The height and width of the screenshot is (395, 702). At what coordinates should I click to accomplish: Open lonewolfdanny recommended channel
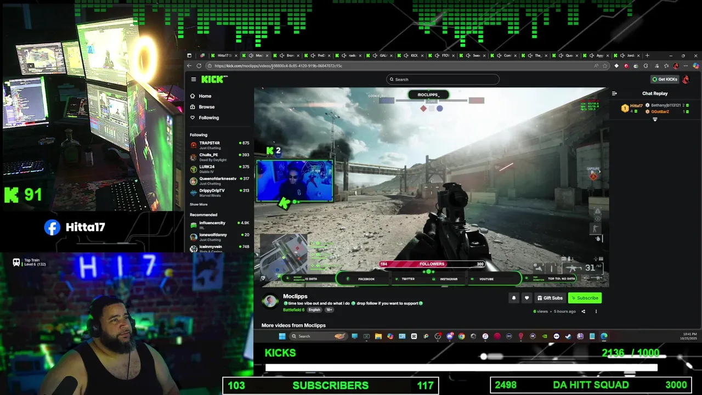tap(219, 237)
